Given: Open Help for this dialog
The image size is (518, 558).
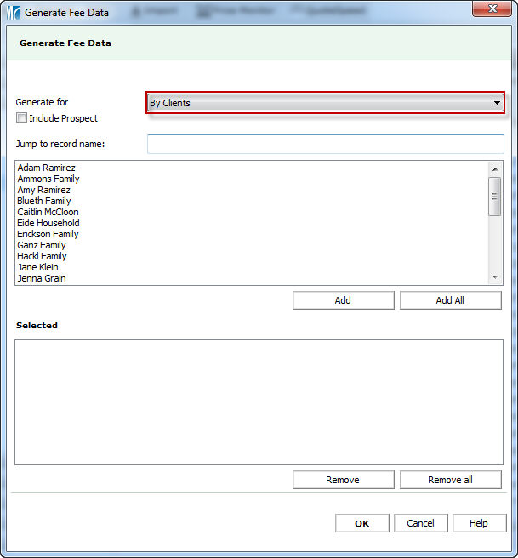Looking at the screenshot, I should [x=479, y=523].
